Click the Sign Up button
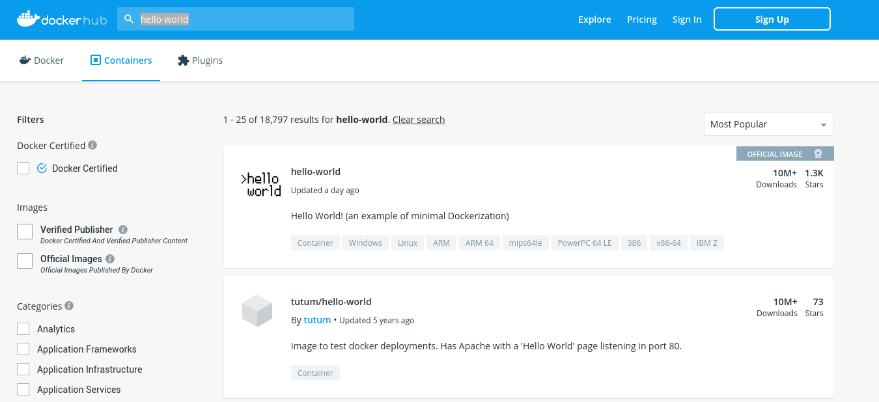Screen dimensions: 879x402 (x=772, y=20)
